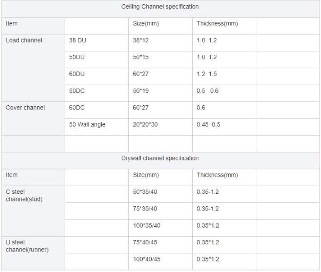
Task: Select the 50 Wall angle cell
Action: (88, 125)
